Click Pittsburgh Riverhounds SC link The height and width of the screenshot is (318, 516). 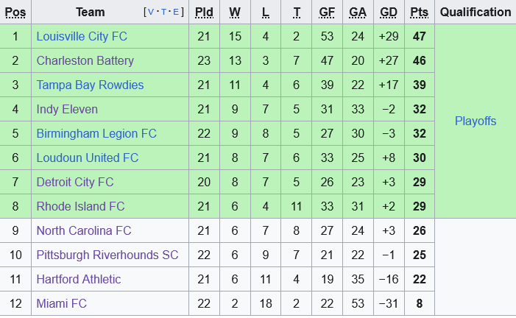pyautogui.click(x=107, y=255)
